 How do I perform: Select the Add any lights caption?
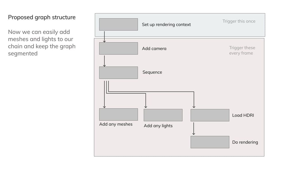[x=158, y=126]
